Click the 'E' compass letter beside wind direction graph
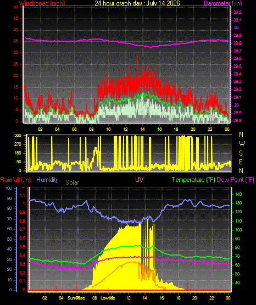Viewport: 256px width, 305px height. (241, 162)
